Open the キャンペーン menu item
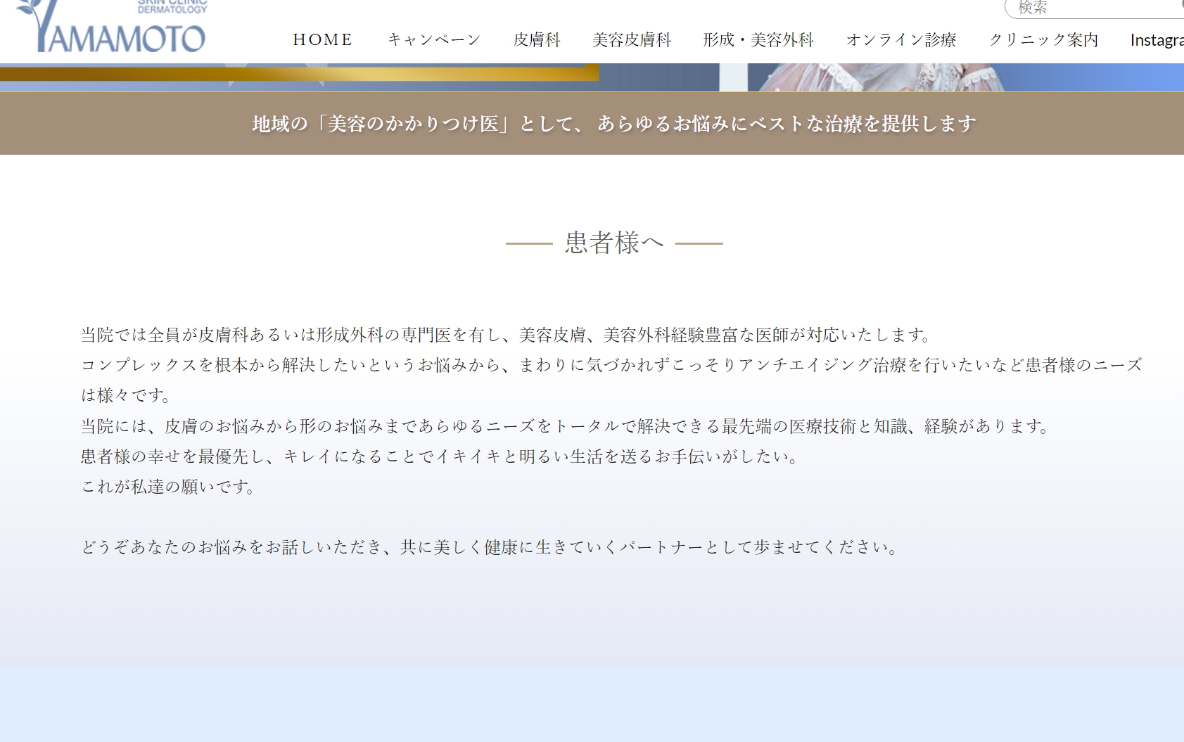Screen dimensions: 1184x742 [x=434, y=40]
